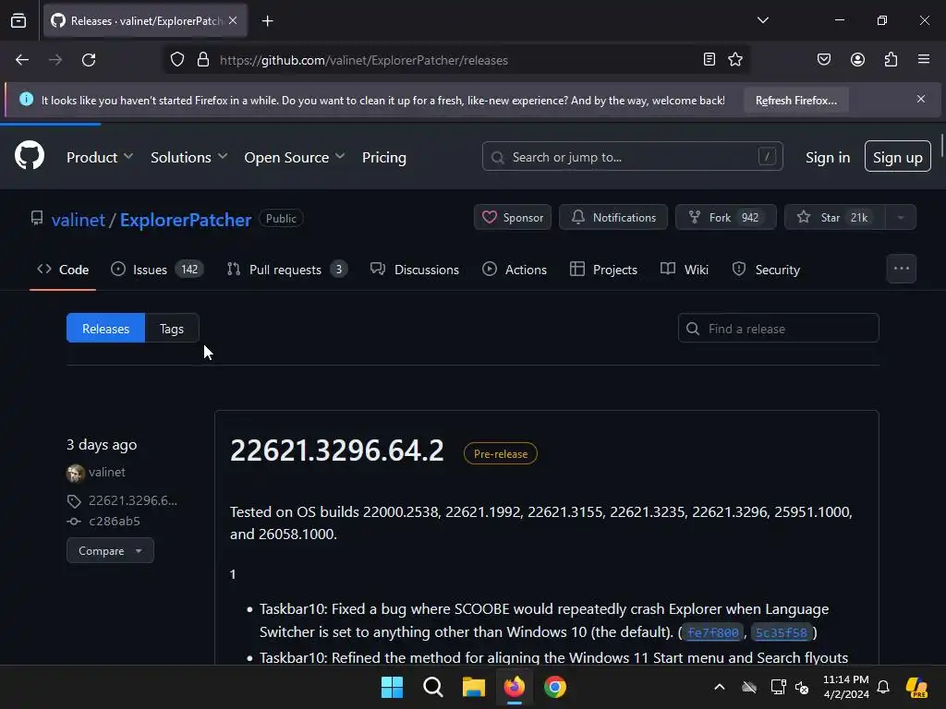Click the Sign up button
The width and height of the screenshot is (946, 709).
click(897, 157)
